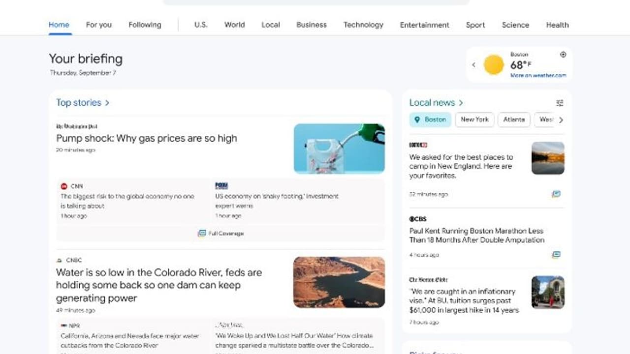Screen dimensions: 630x354
Task: Expand more cities with the right chevron
Action: [562, 119]
